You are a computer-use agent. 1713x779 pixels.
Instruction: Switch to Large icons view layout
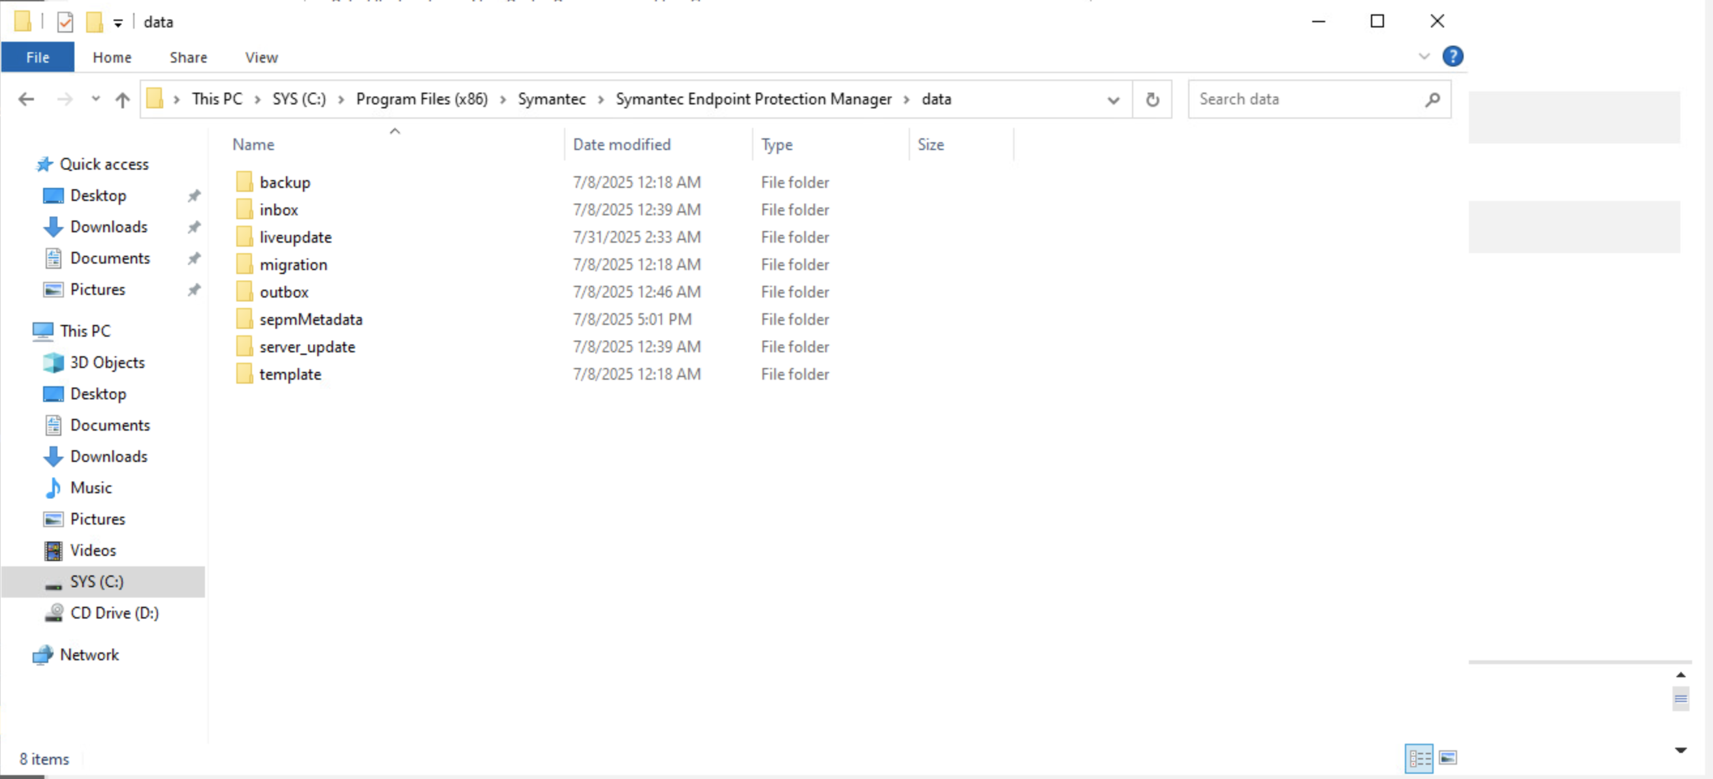click(1448, 757)
